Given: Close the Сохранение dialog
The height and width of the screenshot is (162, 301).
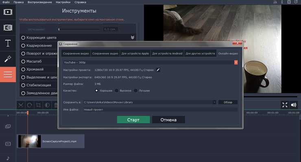Looking at the screenshot, I should click(x=237, y=43).
